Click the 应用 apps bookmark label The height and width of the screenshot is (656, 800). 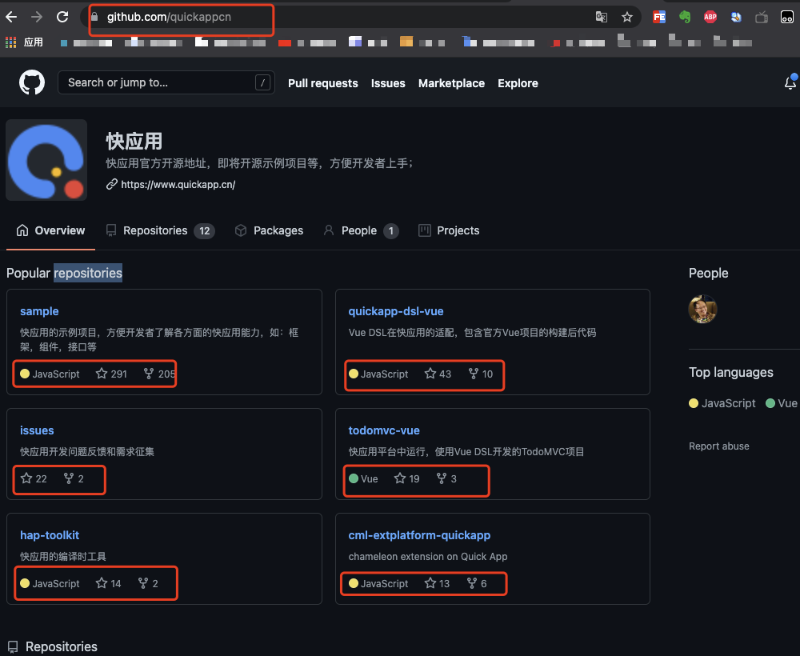pyautogui.click(x=34, y=42)
